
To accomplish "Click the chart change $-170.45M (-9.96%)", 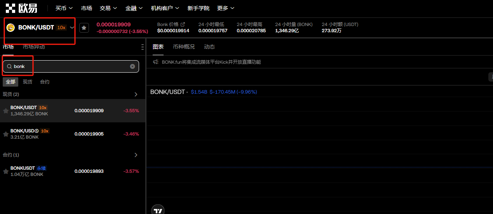I will (233, 92).
